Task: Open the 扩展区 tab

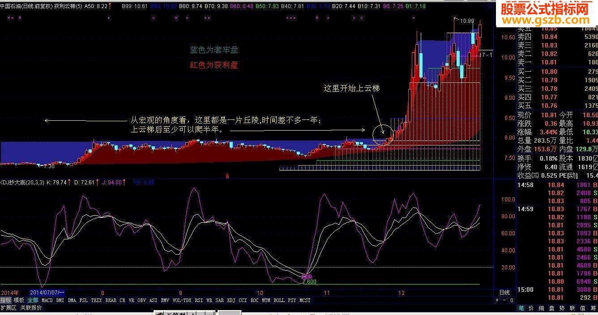Action: click(x=9, y=307)
